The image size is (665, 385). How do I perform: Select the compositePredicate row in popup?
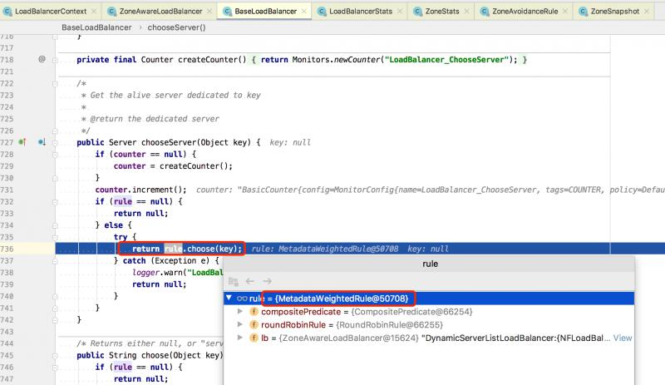(x=429, y=312)
